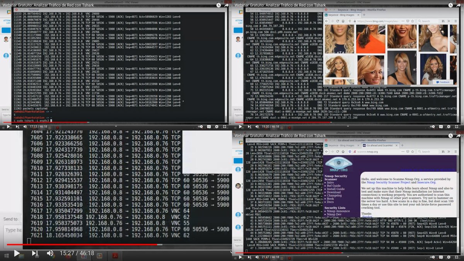Open settings gear in the 21:47 player
The height and width of the screenshot is (261, 464).
[x=449, y=257]
